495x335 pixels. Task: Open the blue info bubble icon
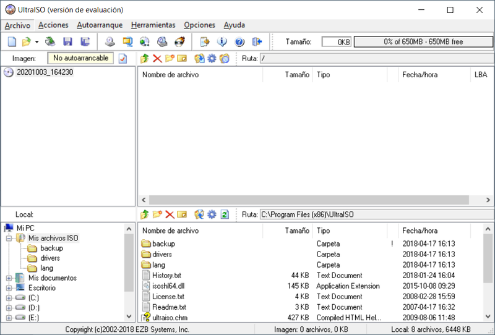[222, 41]
